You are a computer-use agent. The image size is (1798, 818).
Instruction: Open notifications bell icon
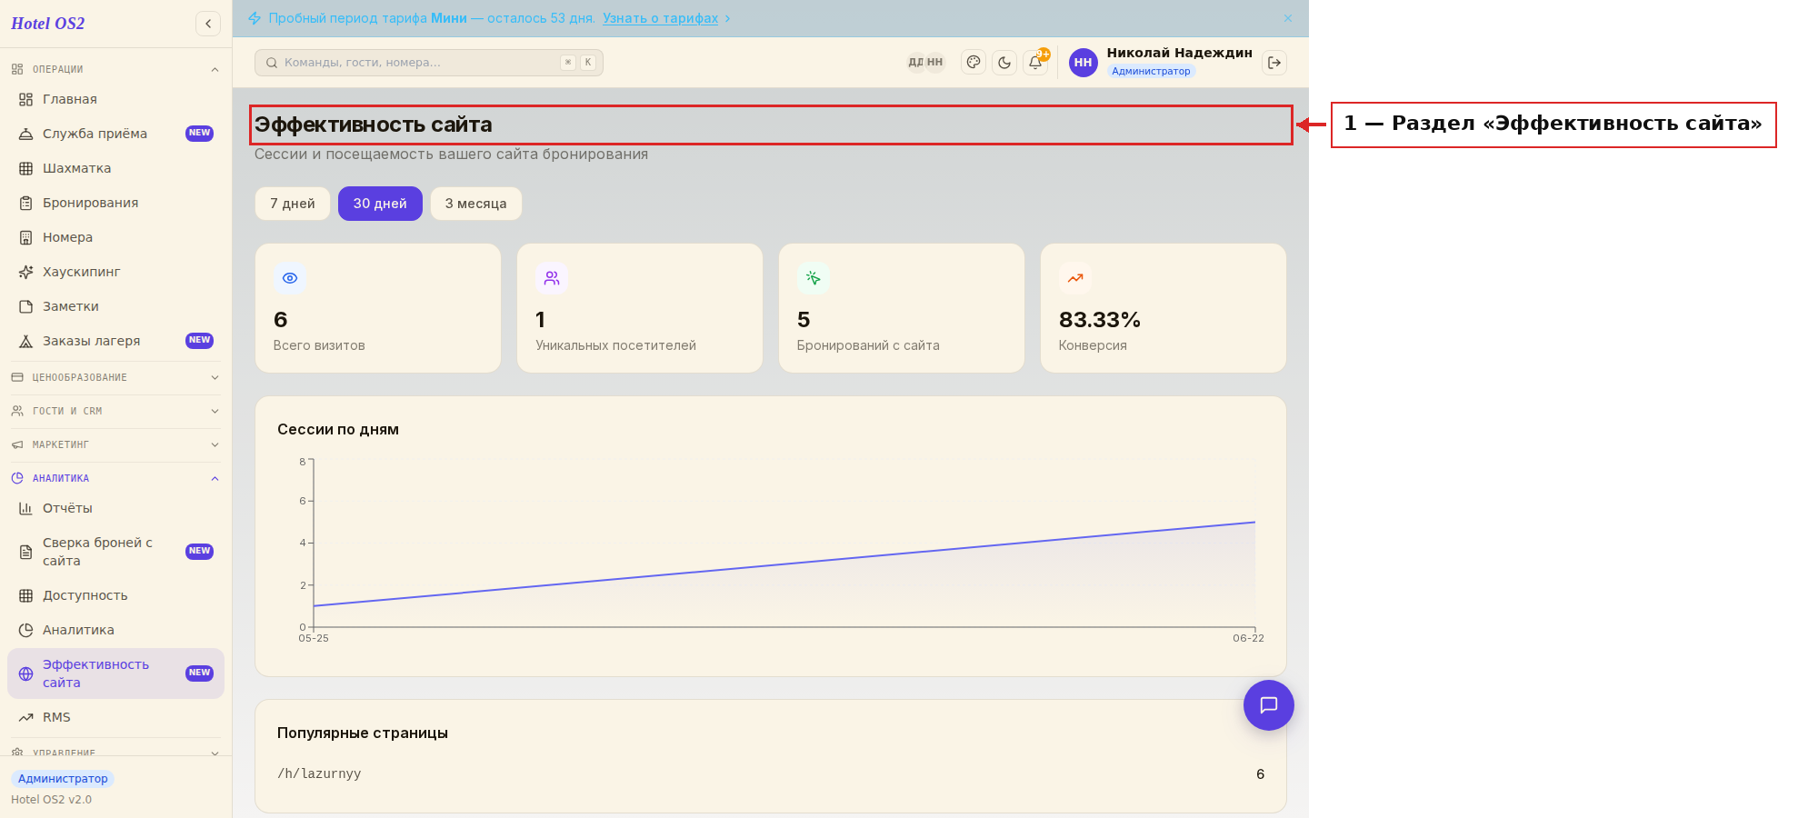coord(1035,63)
